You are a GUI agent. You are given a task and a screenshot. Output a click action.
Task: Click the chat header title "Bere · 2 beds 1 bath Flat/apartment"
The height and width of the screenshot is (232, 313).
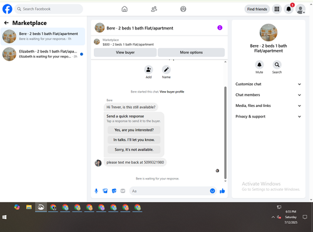pyautogui.click(x=140, y=28)
